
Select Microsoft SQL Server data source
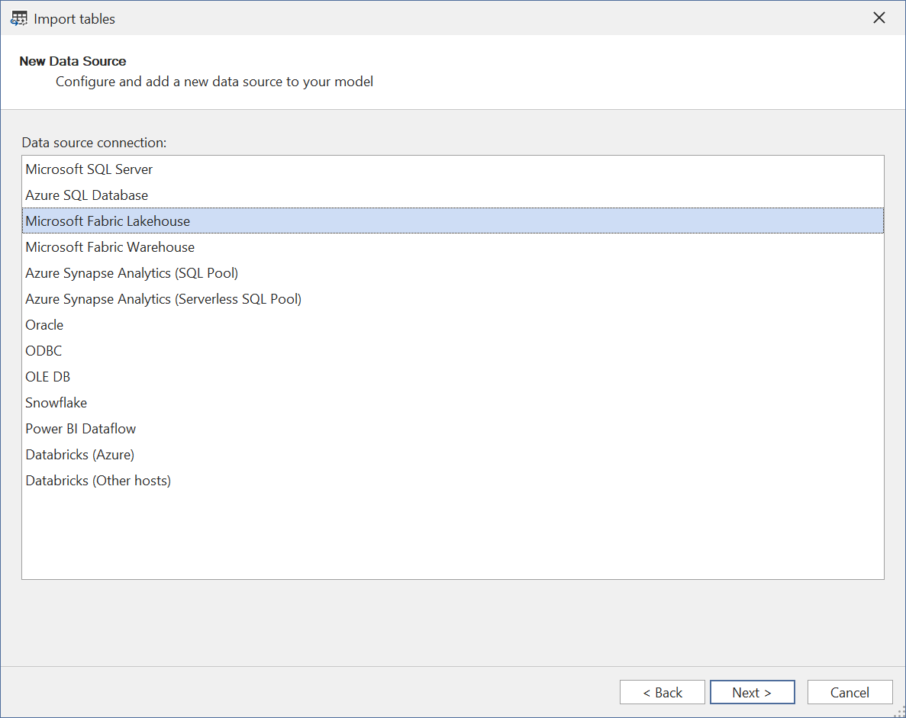tap(453, 169)
